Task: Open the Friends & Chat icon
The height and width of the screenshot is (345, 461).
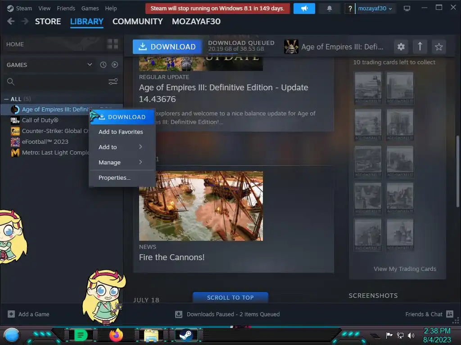Action: (450, 314)
